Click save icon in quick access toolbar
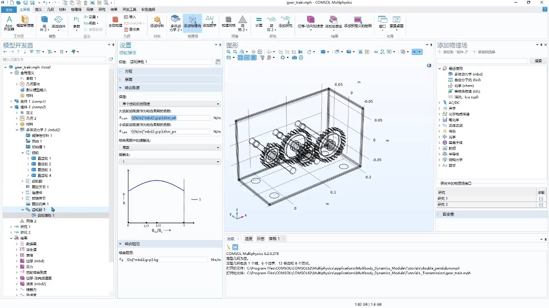549x308 pixels. point(25,3)
